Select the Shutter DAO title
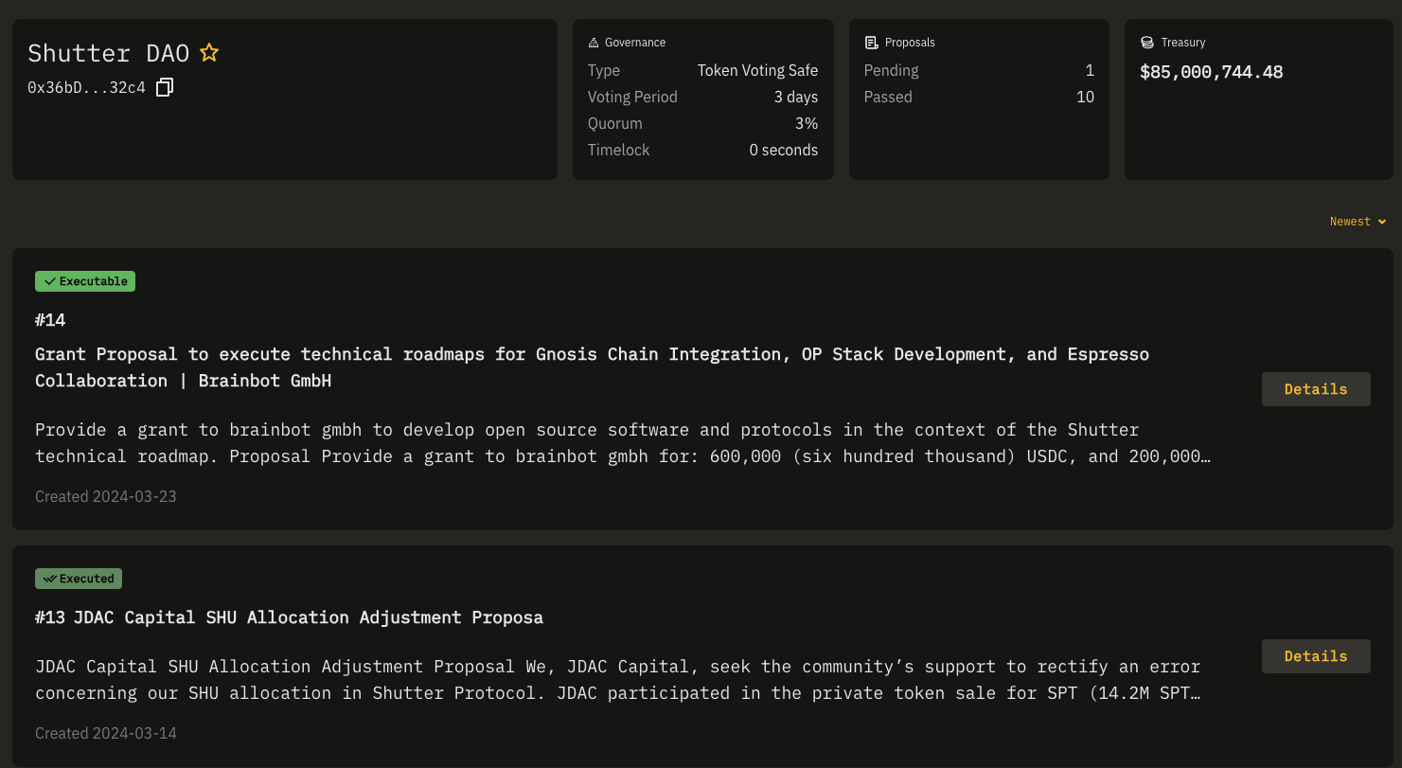The width and height of the screenshot is (1402, 768). pos(109,53)
